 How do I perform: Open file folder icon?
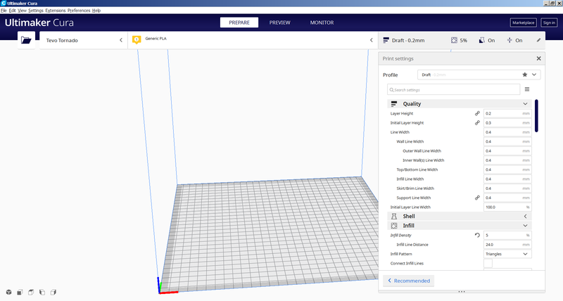(x=26, y=40)
